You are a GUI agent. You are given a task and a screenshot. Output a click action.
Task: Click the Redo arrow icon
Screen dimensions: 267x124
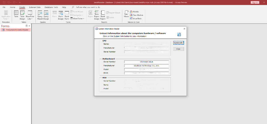(x=14, y=2)
